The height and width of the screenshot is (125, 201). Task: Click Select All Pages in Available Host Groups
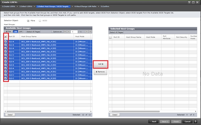tap(33, 32)
